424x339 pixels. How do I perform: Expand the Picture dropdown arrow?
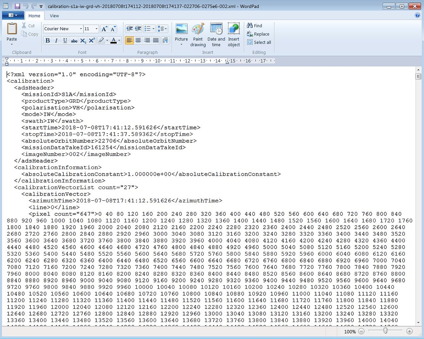coord(181,44)
